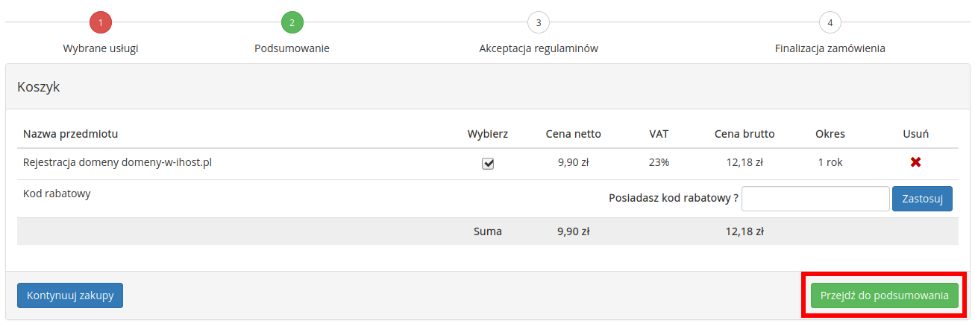The height and width of the screenshot is (326, 975).
Task: Click the 1 rok period value
Action: [x=830, y=162]
